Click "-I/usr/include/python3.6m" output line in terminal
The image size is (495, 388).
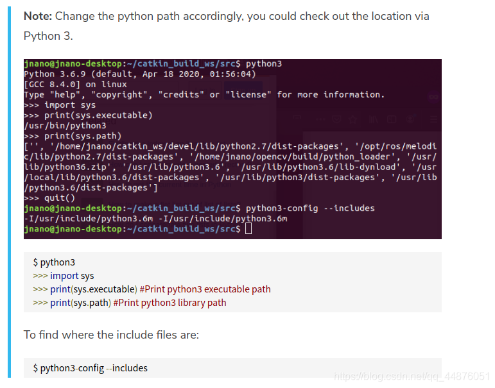click(x=156, y=219)
